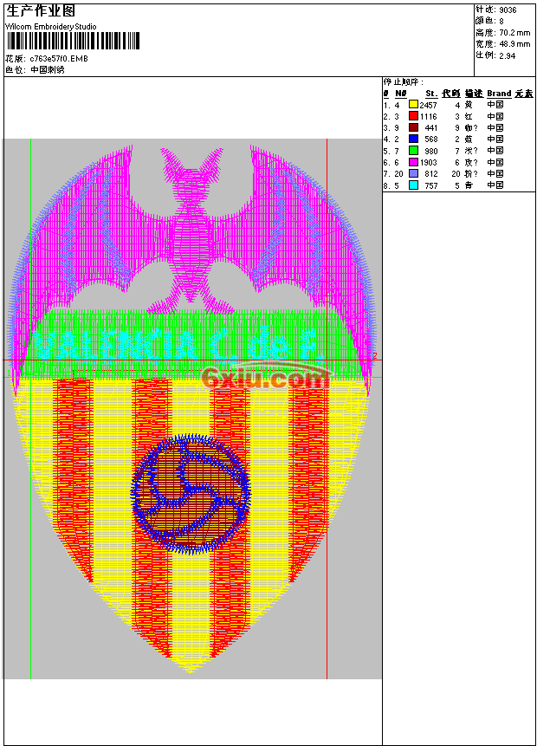537x746 pixels.
Task: Select stitch count 1116 in red row
Action: click(x=428, y=117)
